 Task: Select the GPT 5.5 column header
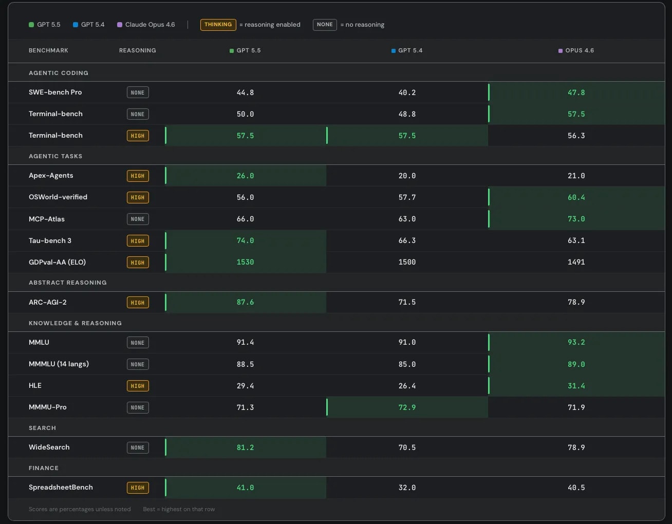tap(245, 50)
